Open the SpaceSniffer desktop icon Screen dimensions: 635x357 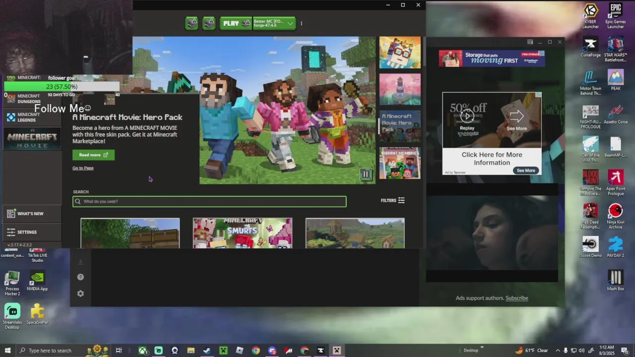pyautogui.click(x=37, y=314)
